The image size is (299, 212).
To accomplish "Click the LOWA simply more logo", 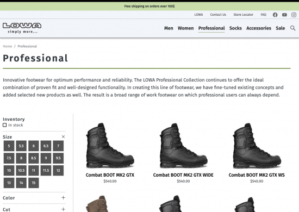I will coord(22,28).
